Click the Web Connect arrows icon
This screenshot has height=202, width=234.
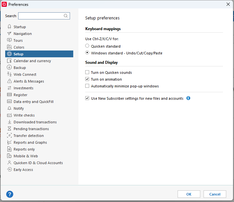(9, 74)
